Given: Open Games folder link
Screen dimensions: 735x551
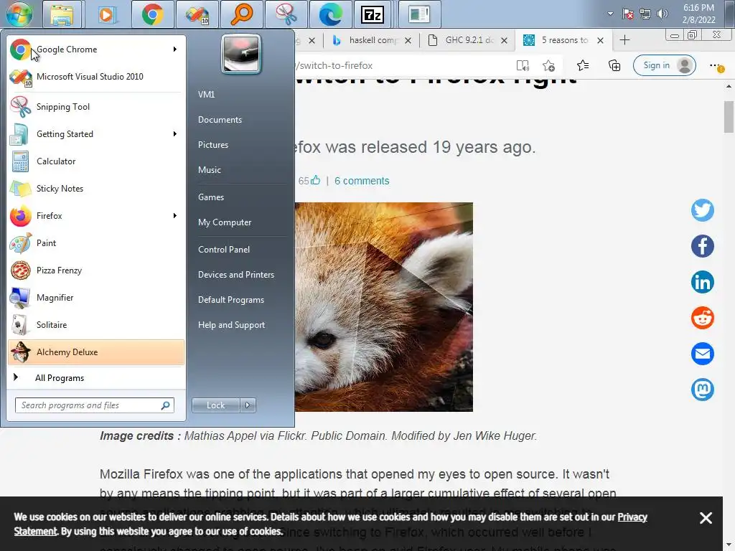Looking at the screenshot, I should 211,197.
